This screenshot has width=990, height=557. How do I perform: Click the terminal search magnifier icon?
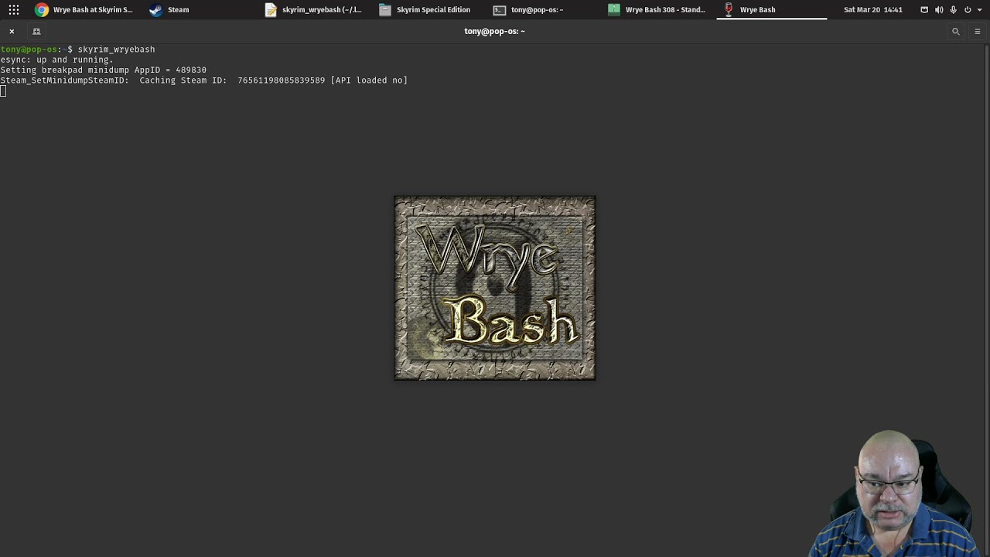956,32
